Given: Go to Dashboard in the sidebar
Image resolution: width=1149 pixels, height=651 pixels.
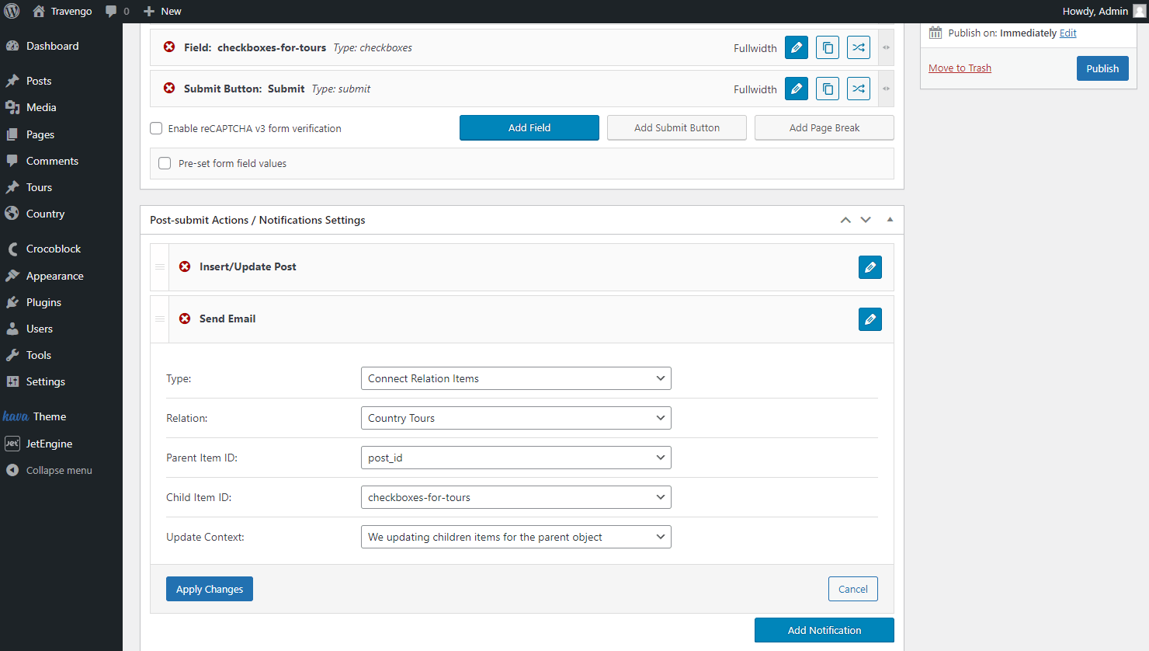Looking at the screenshot, I should pyautogui.click(x=61, y=46).
